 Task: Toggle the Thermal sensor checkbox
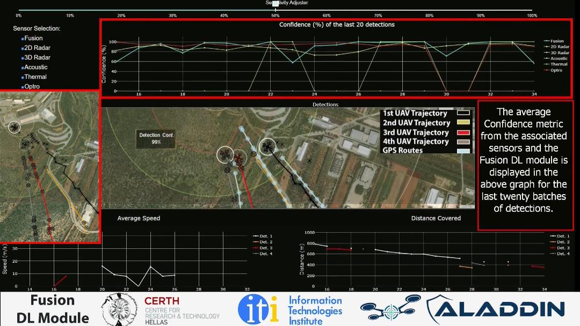pos(23,77)
